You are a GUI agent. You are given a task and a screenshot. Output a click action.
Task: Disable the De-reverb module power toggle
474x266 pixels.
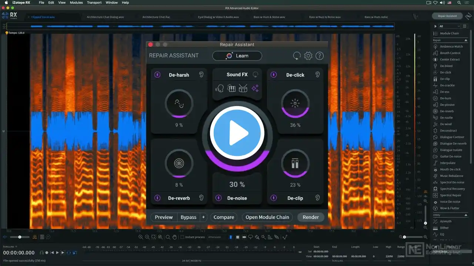tap(157, 198)
